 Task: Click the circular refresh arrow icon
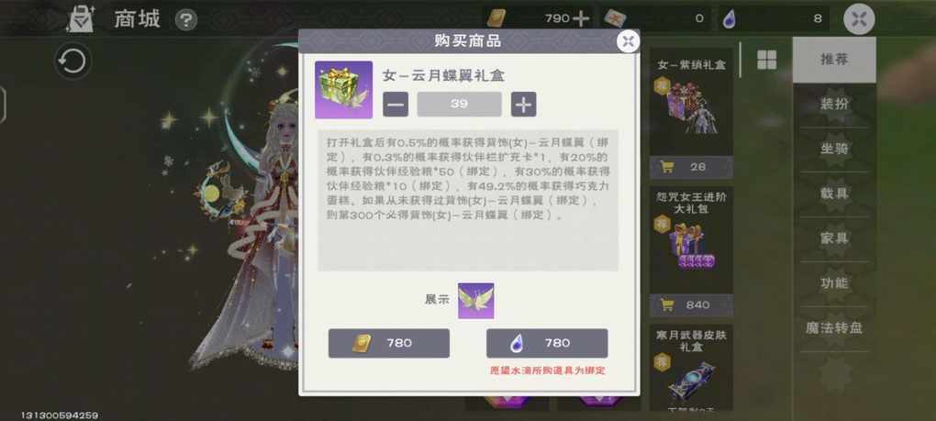pos(72,61)
